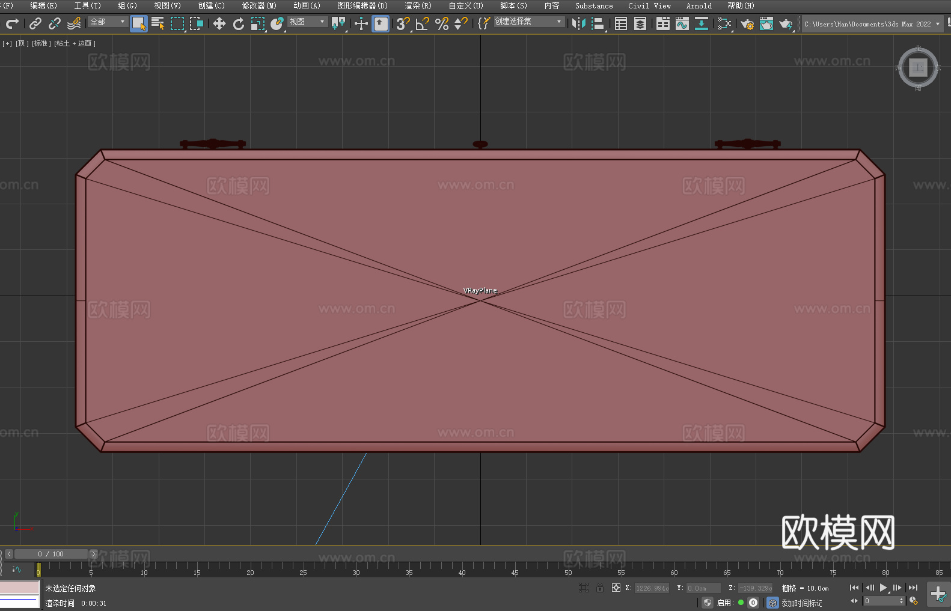
Task: Toggle the ribbon display icon
Action: (663, 23)
